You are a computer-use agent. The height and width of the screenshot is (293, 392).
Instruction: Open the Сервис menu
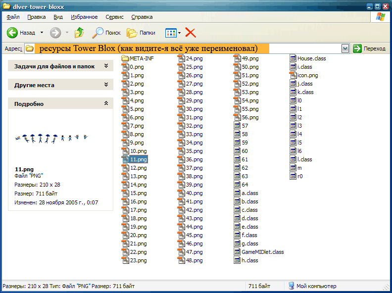(114, 17)
